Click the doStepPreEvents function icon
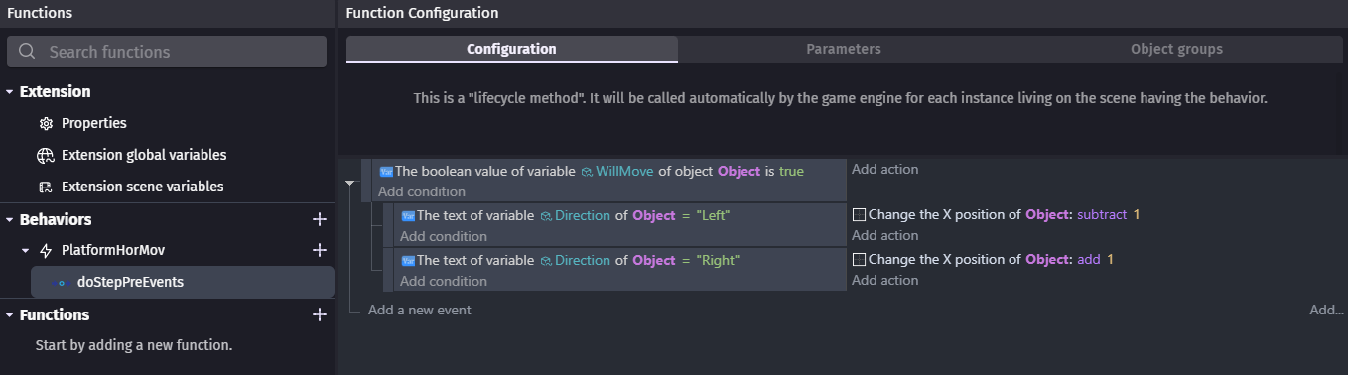The image size is (1348, 375). click(x=60, y=282)
